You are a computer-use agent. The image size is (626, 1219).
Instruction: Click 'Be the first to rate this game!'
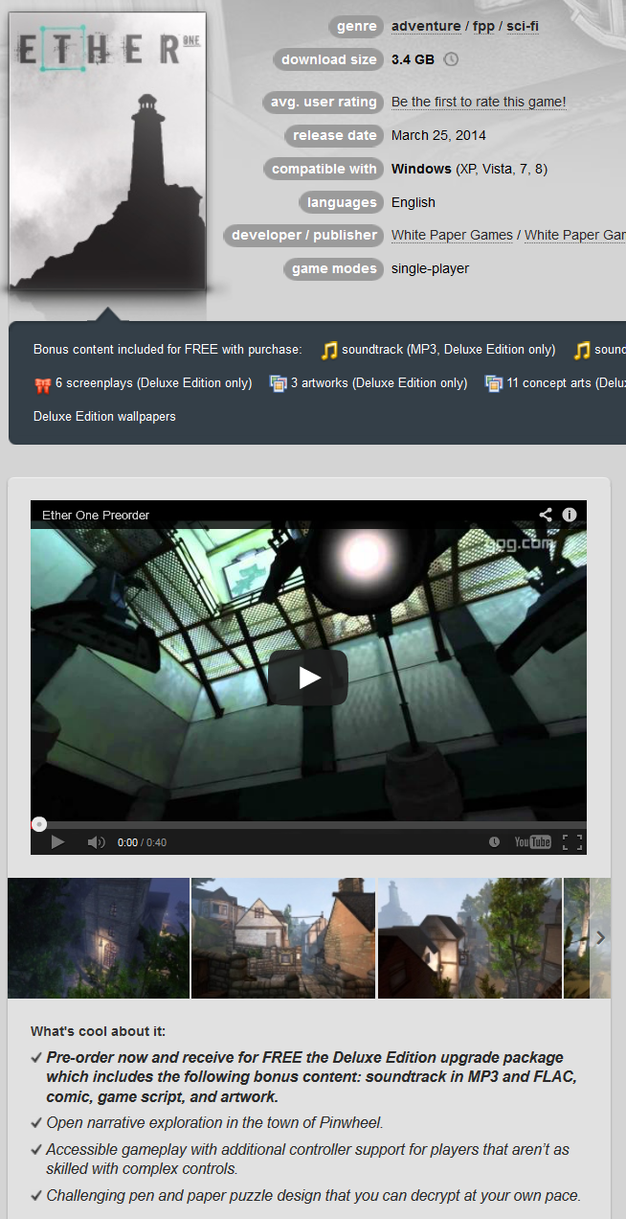[479, 102]
